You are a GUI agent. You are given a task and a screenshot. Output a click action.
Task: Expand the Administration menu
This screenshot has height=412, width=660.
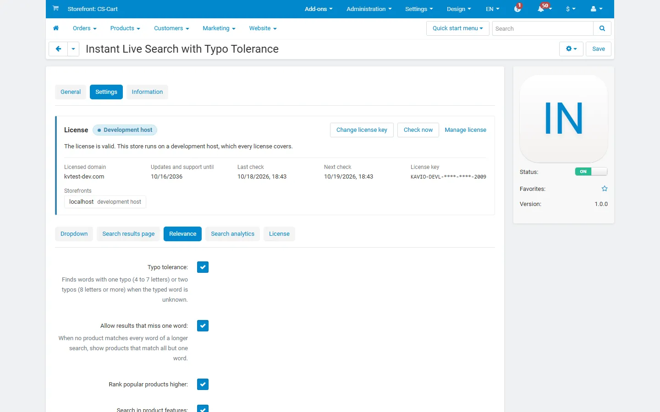369,9
